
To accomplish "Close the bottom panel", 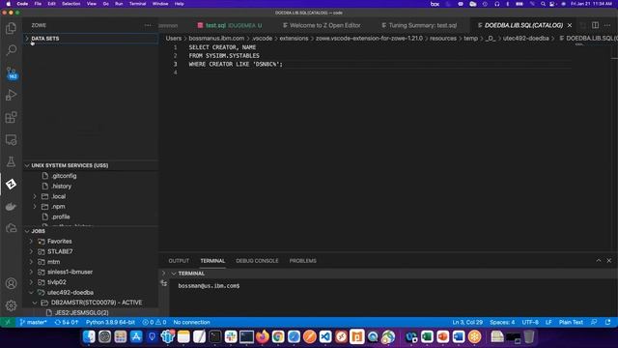I will [609, 260].
